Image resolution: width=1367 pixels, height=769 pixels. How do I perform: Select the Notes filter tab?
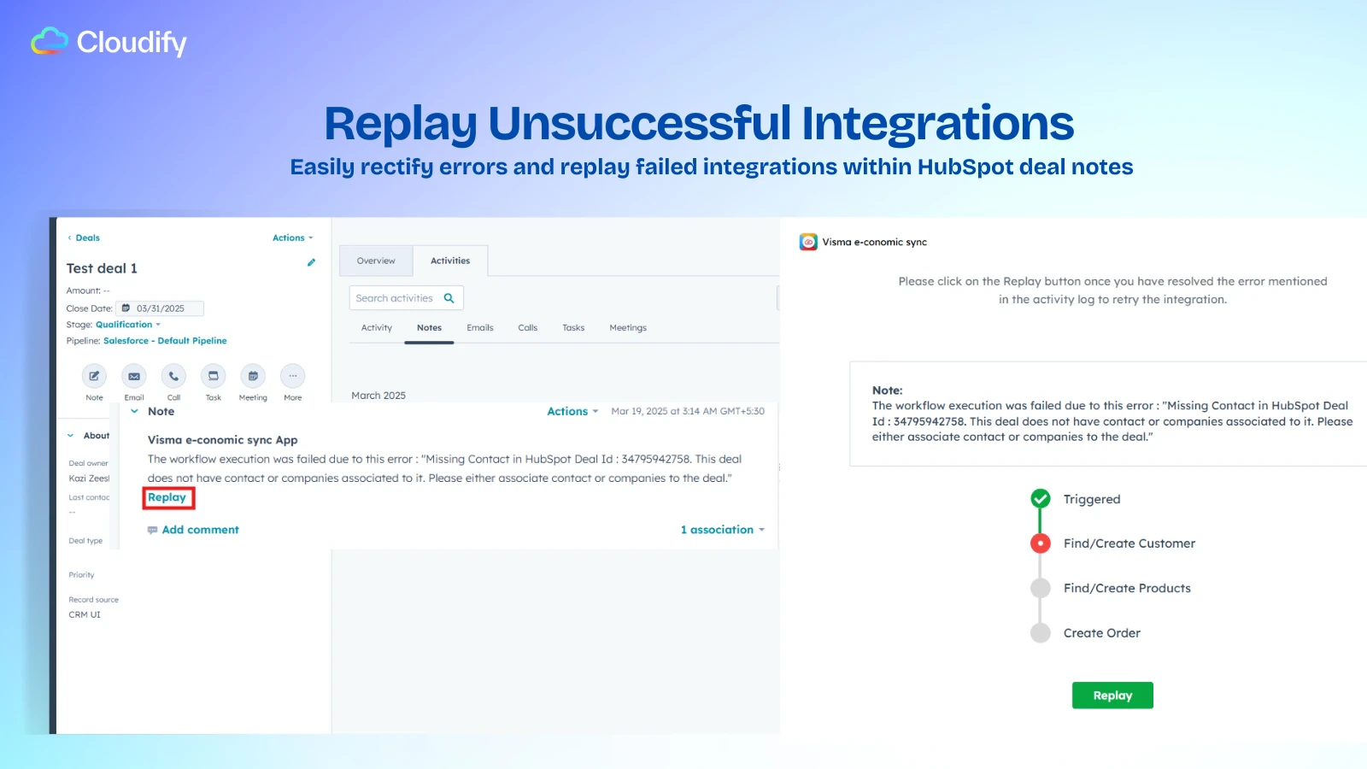[x=429, y=328]
